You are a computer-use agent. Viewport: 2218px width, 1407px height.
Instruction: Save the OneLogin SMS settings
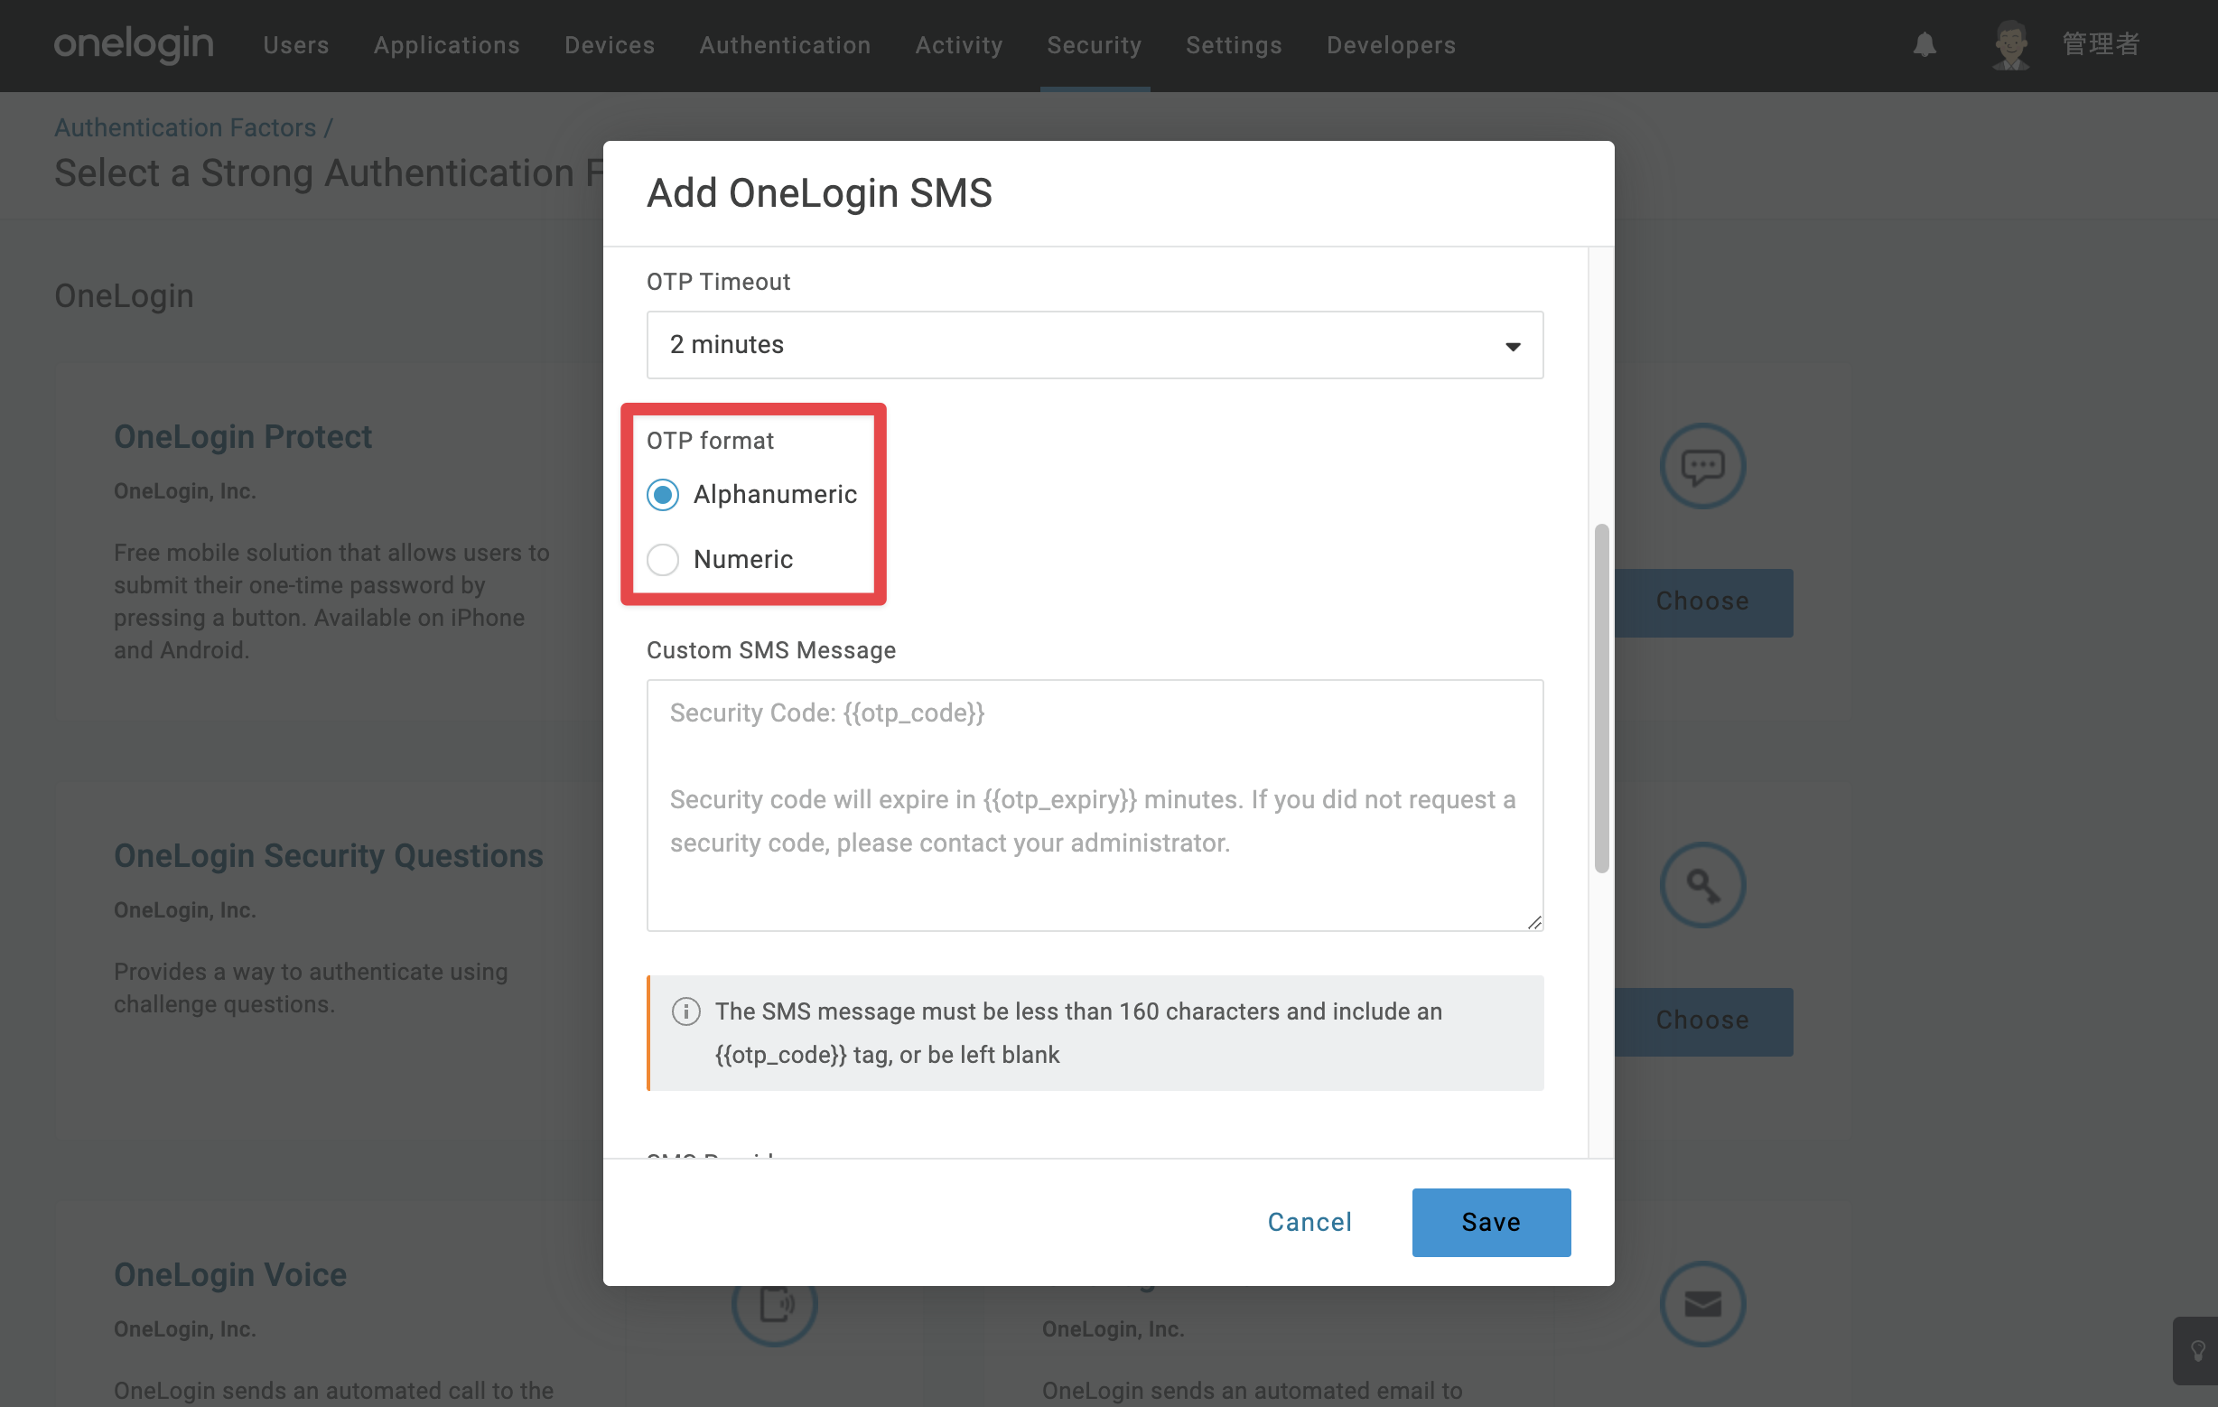pos(1491,1222)
